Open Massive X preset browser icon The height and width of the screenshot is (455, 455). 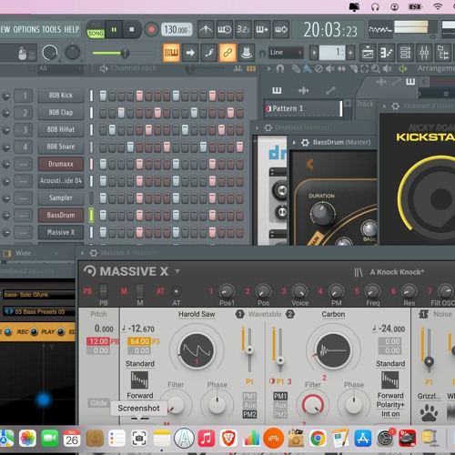coord(359,272)
